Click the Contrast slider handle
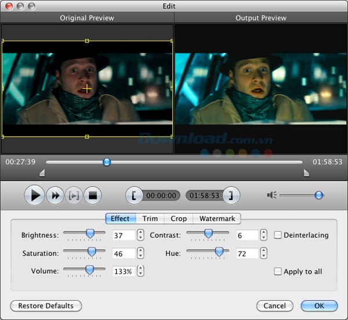This screenshot has width=348, height=320. [x=208, y=234]
